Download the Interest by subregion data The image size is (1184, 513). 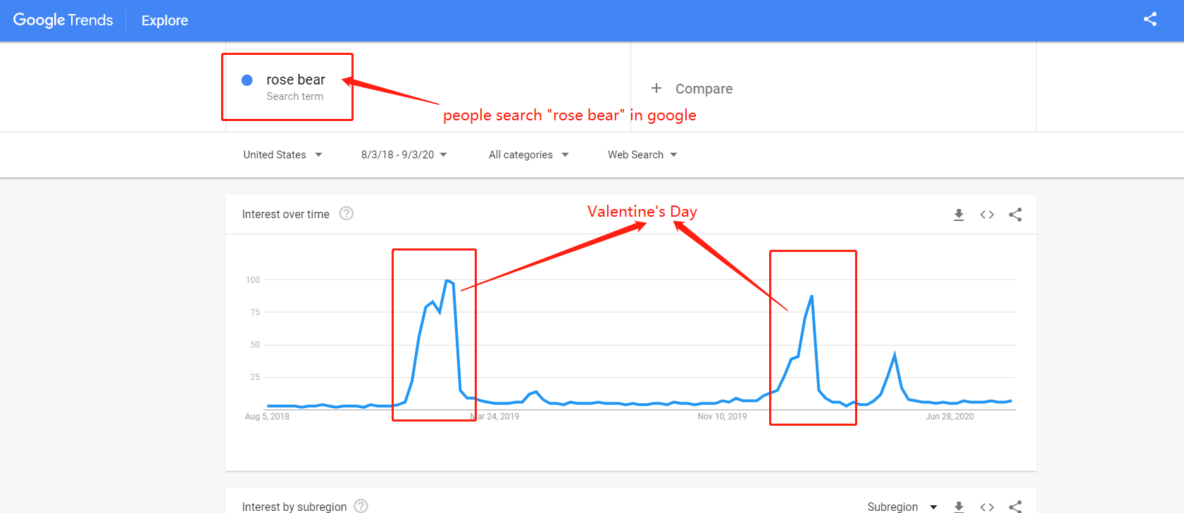tap(959, 507)
